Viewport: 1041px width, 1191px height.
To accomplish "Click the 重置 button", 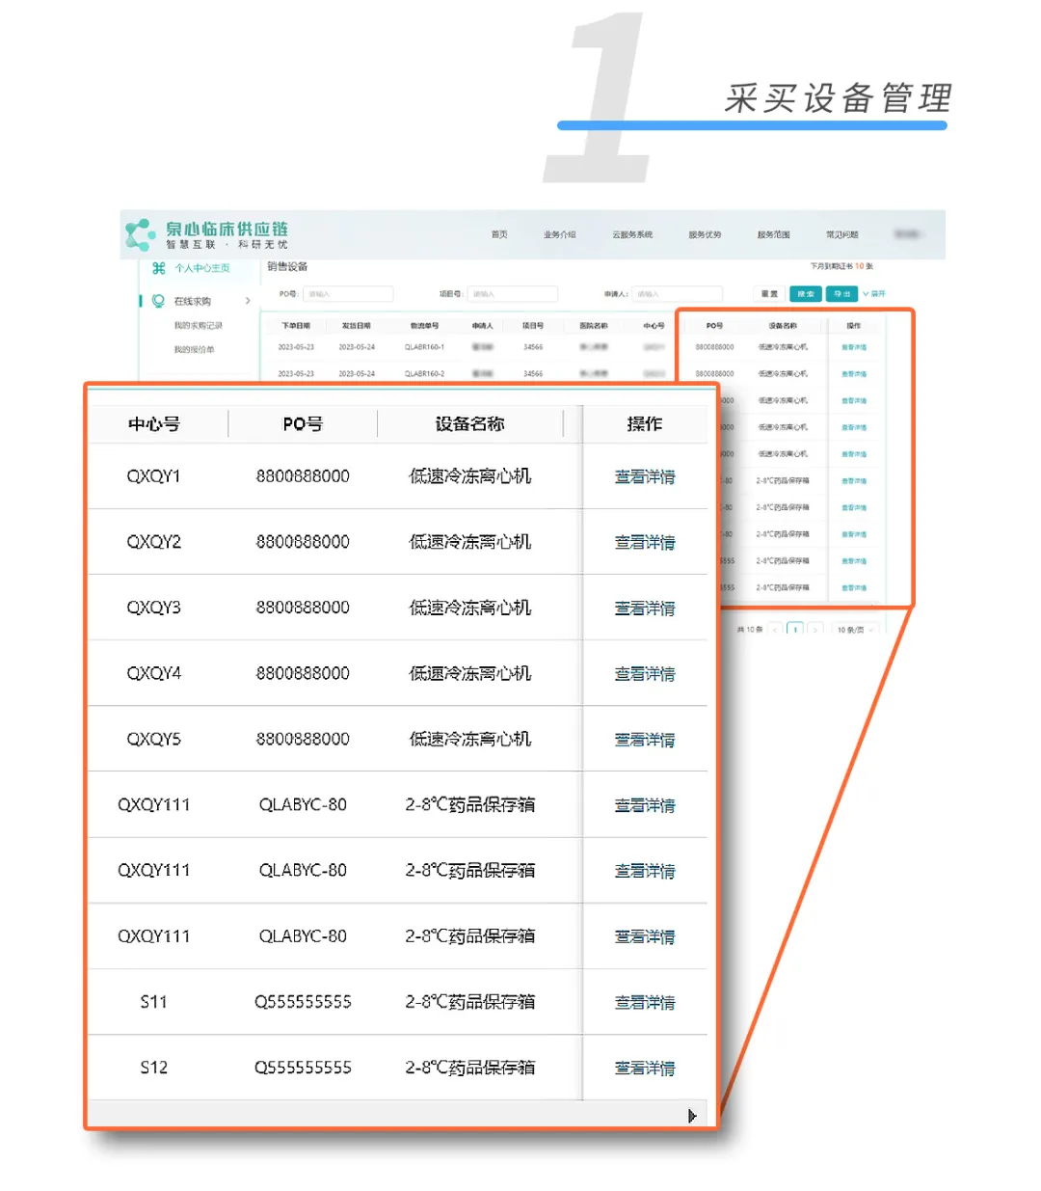I will (x=769, y=294).
